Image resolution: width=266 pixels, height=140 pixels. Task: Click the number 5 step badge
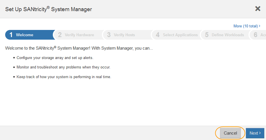pos(207,35)
